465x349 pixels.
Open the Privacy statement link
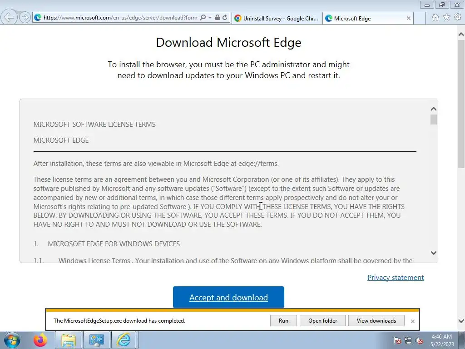[396, 278]
